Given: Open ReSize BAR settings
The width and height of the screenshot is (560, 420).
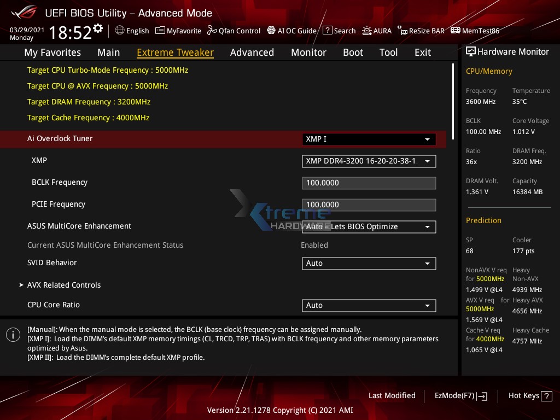Looking at the screenshot, I should 421,31.
